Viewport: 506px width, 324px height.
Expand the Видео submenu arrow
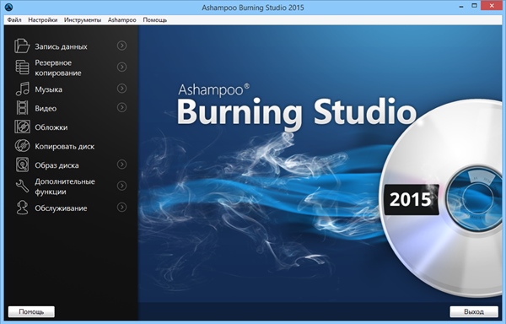click(x=121, y=107)
